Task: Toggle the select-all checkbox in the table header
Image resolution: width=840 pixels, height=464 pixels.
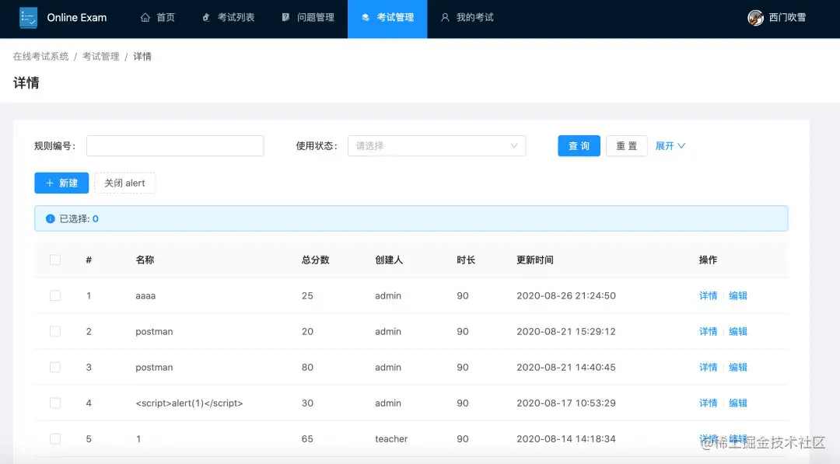Action: point(54,260)
